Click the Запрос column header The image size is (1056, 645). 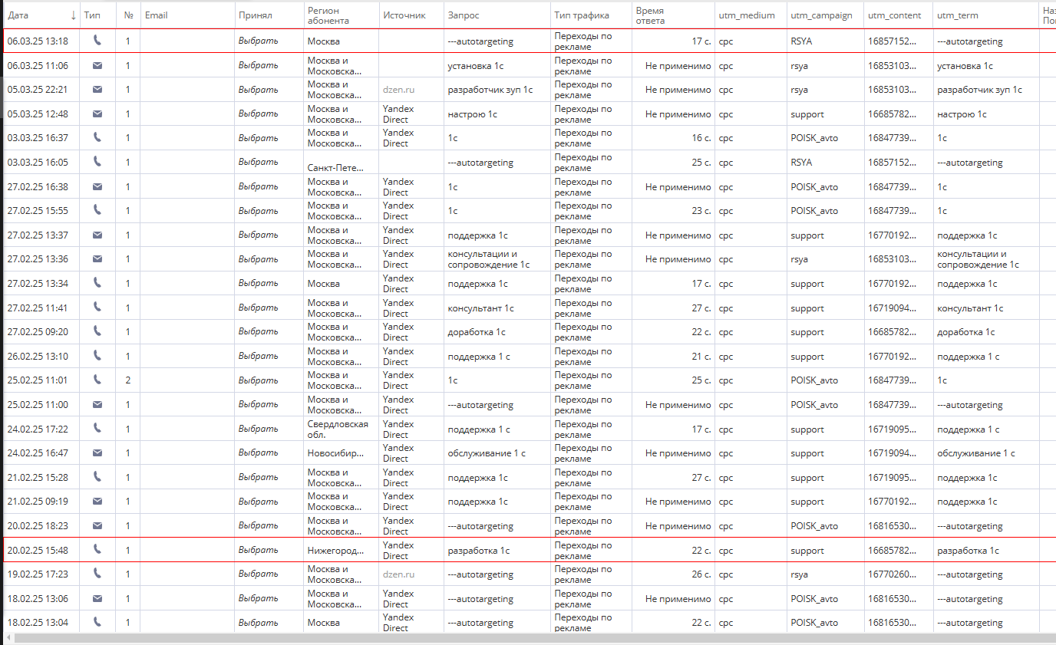click(464, 15)
